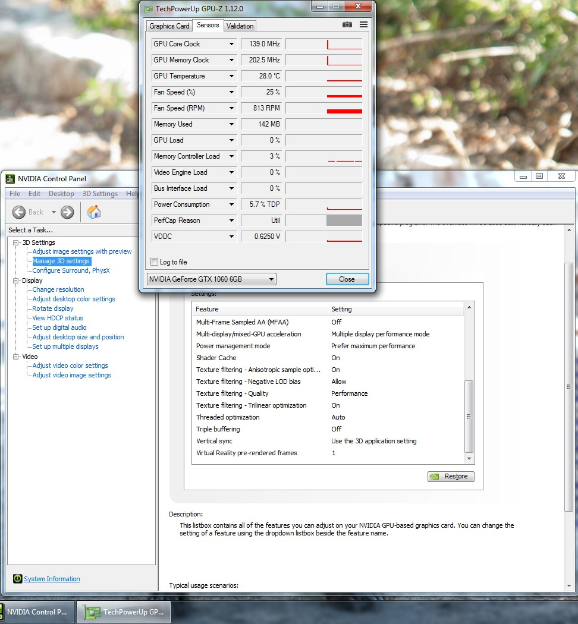Open the Back history dropdown arrow

pos(54,212)
